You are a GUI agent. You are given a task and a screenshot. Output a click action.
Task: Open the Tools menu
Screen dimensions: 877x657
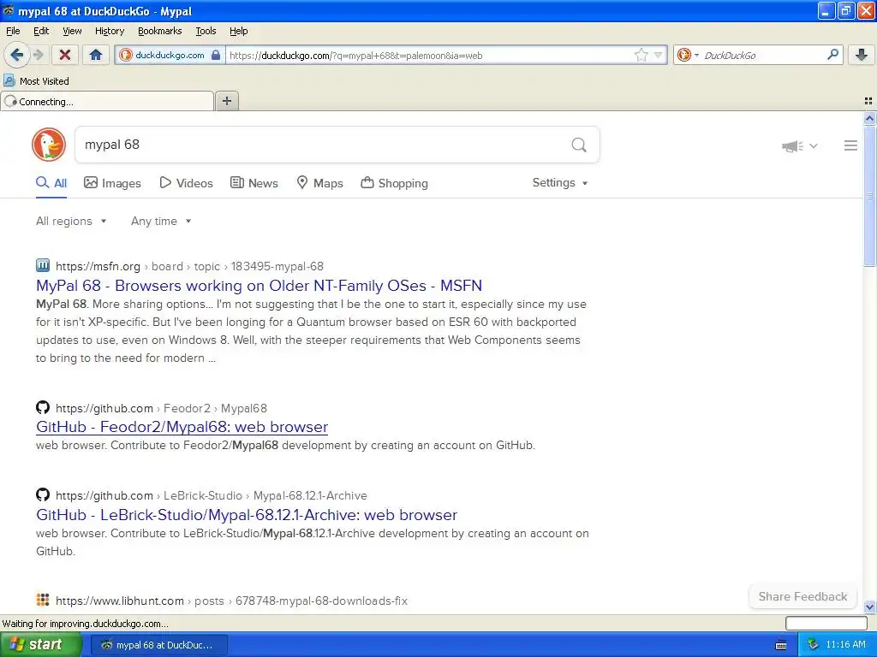pyautogui.click(x=206, y=31)
